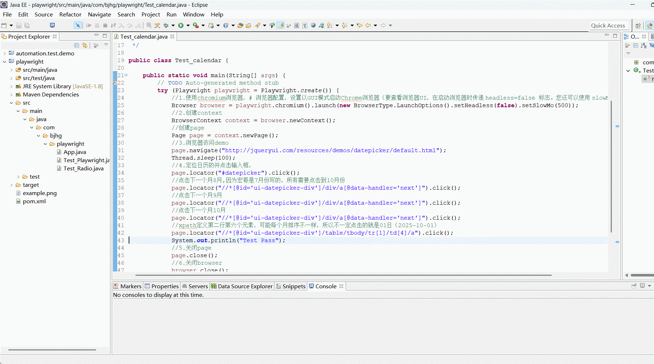The width and height of the screenshot is (654, 364).
Task: Click editor horizontal scrollbar
Action: click(x=343, y=275)
